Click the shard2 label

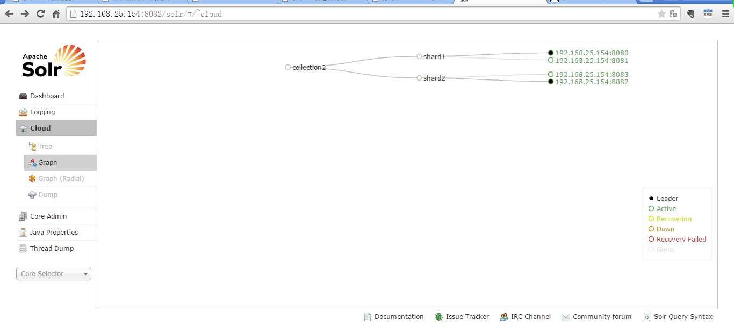(x=434, y=78)
